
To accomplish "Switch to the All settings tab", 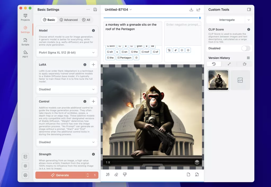I will click(x=86, y=20).
